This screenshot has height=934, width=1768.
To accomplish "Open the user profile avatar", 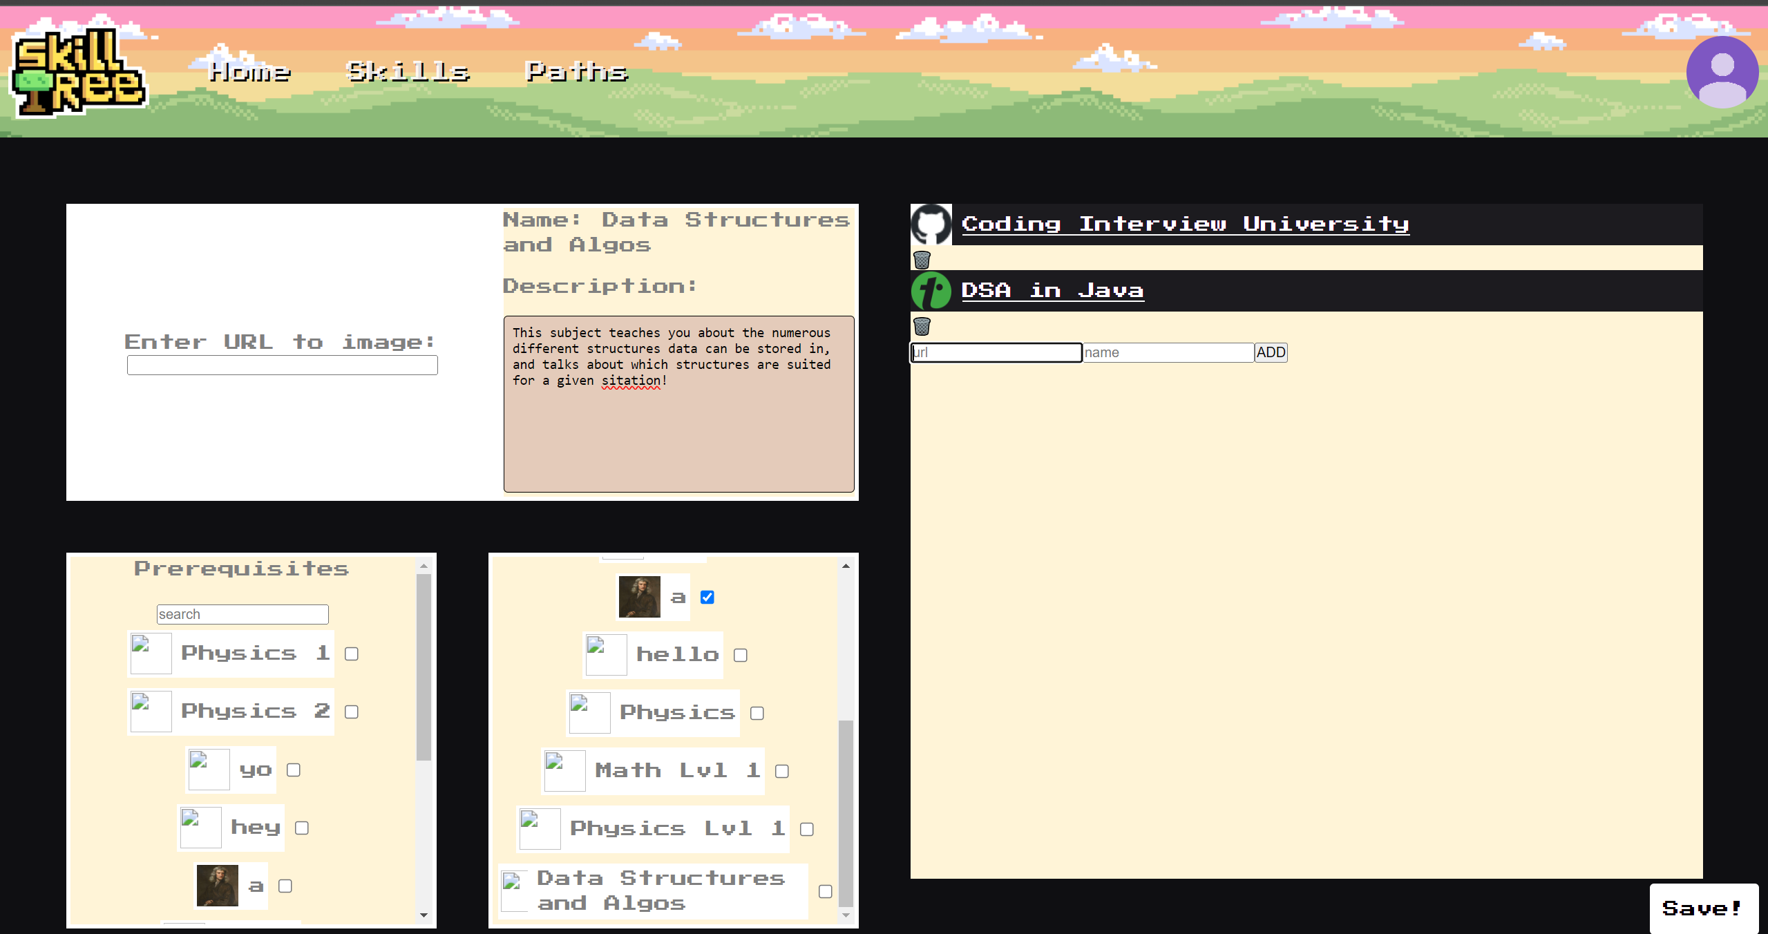I will (x=1722, y=72).
